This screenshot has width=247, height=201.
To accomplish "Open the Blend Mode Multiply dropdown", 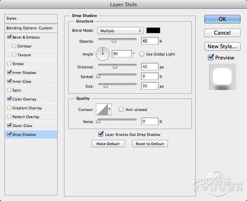I will click(121, 31).
